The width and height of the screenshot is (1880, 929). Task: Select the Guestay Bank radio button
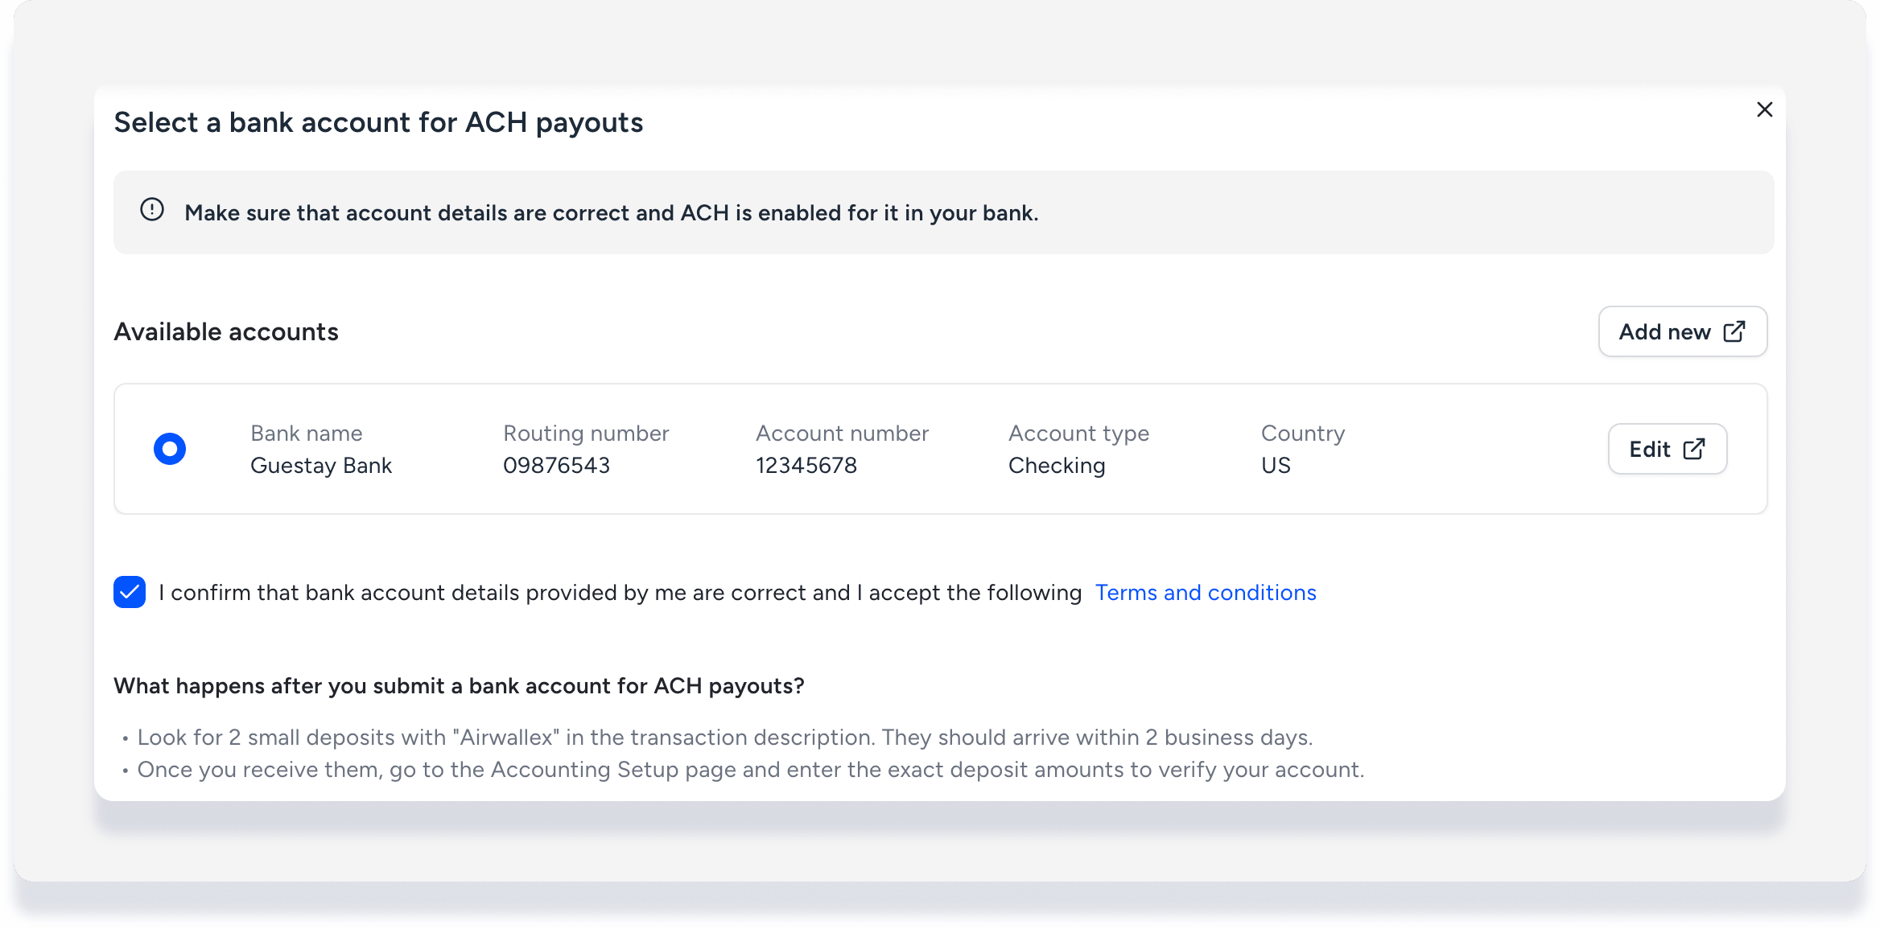point(170,449)
